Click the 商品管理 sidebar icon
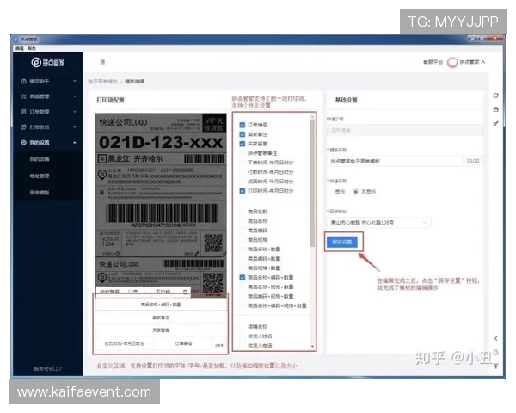 [22, 97]
